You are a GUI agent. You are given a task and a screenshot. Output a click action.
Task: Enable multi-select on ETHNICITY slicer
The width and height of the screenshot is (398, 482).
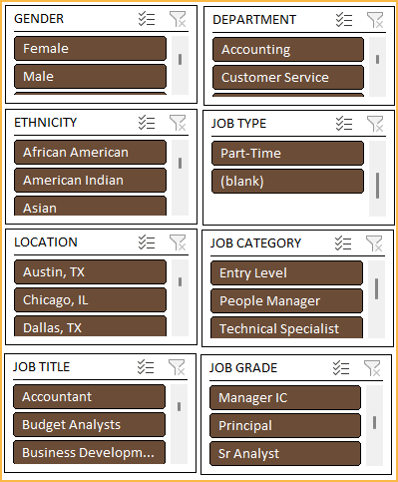(147, 123)
